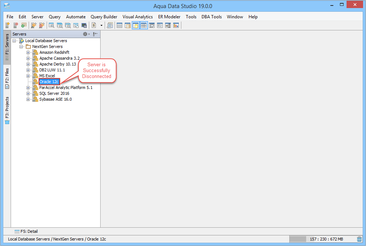Click the cascading windows toolbar icon
The width and height of the screenshot is (366, 246).
coord(76,25)
